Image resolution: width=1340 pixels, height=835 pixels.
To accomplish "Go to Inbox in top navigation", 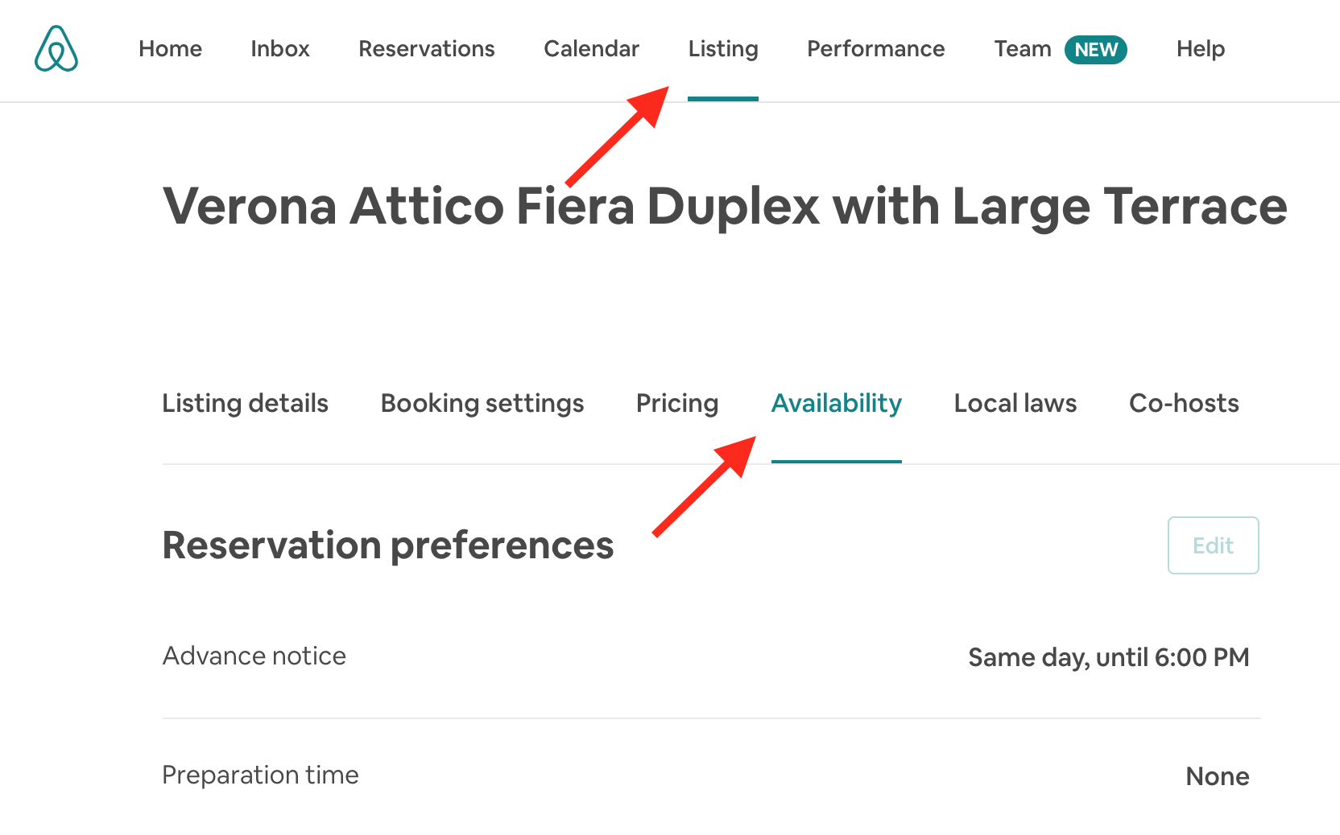I will point(279,49).
